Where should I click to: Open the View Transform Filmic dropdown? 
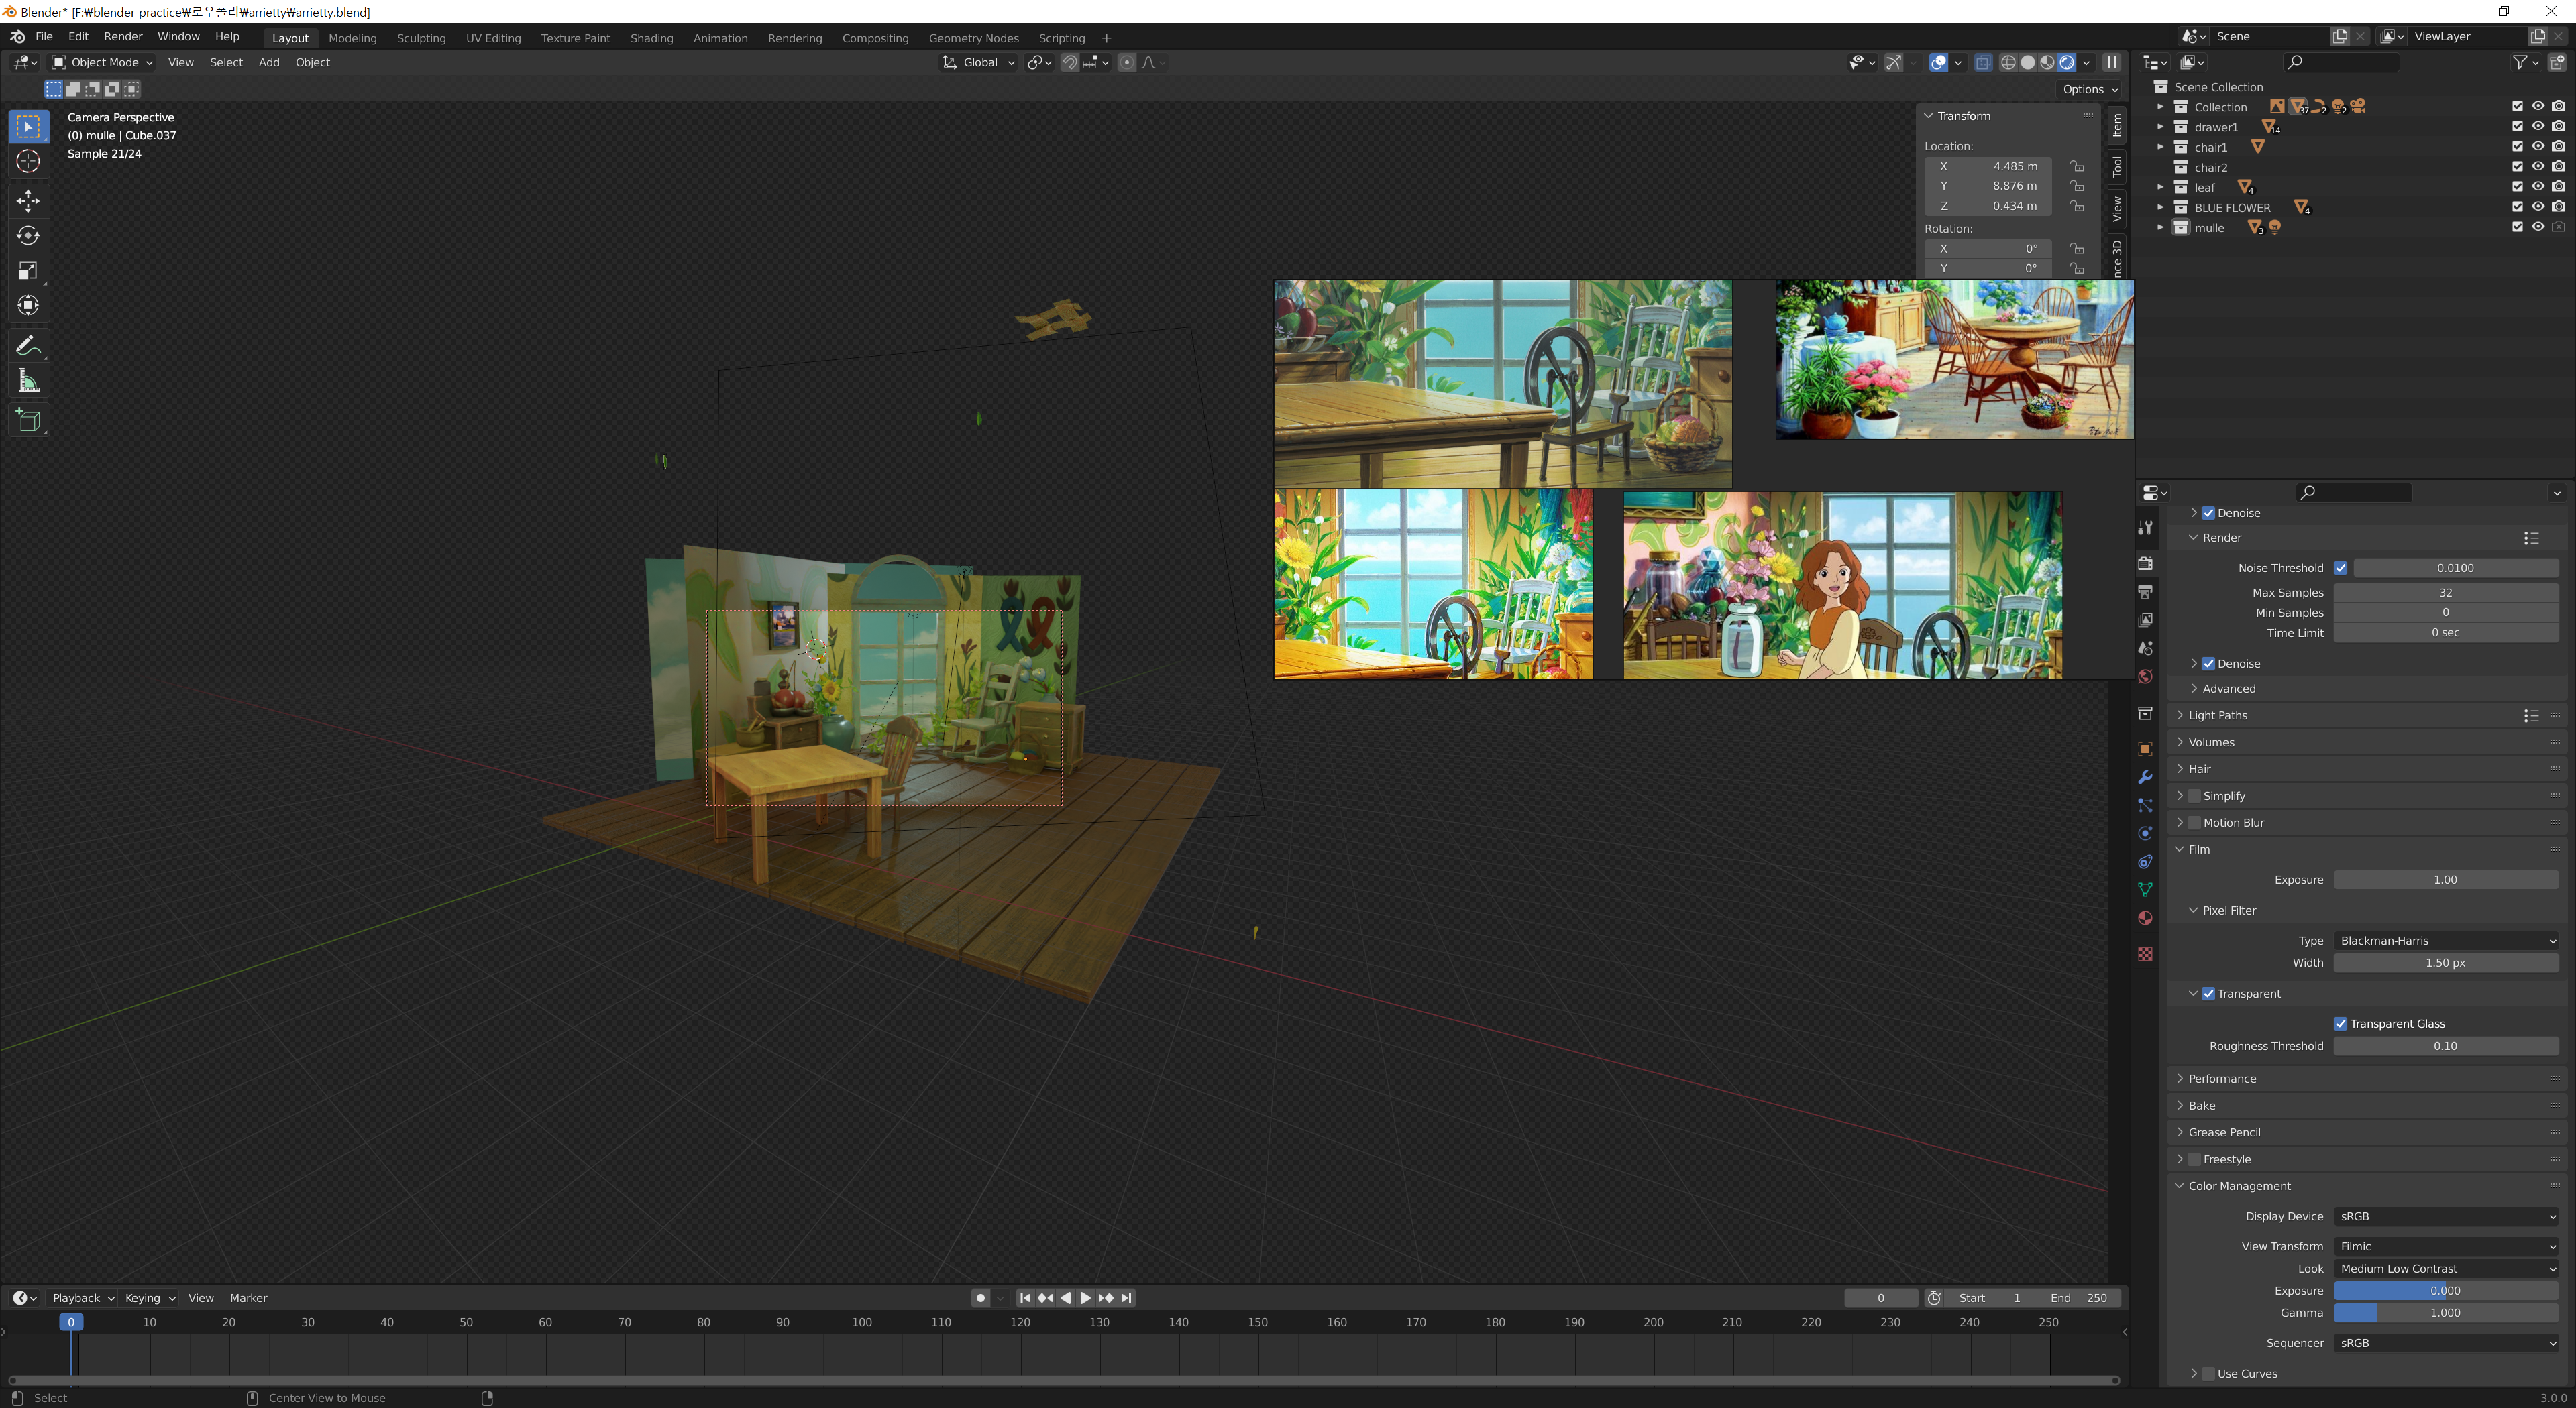point(2445,1246)
